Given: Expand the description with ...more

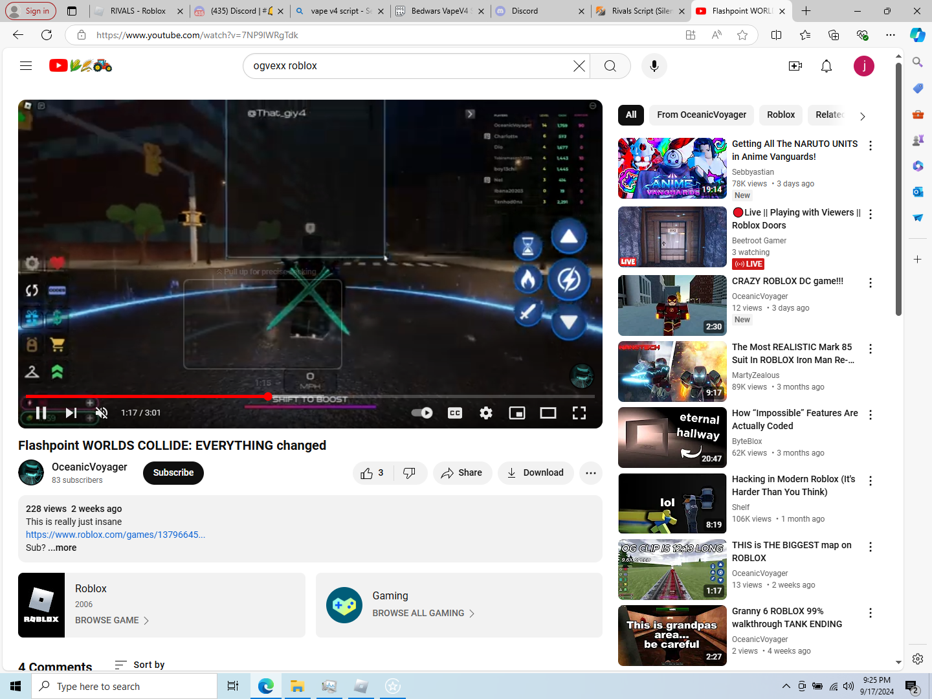Looking at the screenshot, I should tap(62, 548).
